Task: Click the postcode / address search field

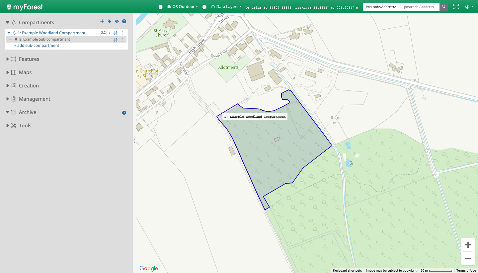Action: [x=420, y=7]
